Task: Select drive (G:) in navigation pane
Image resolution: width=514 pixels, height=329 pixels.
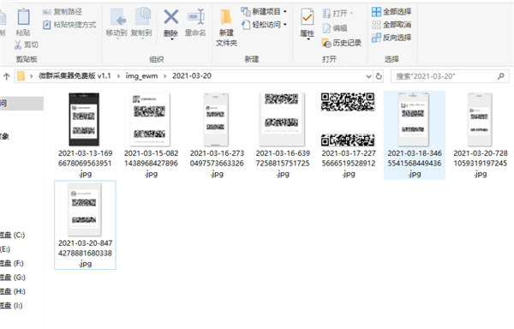Action: click(x=13, y=278)
